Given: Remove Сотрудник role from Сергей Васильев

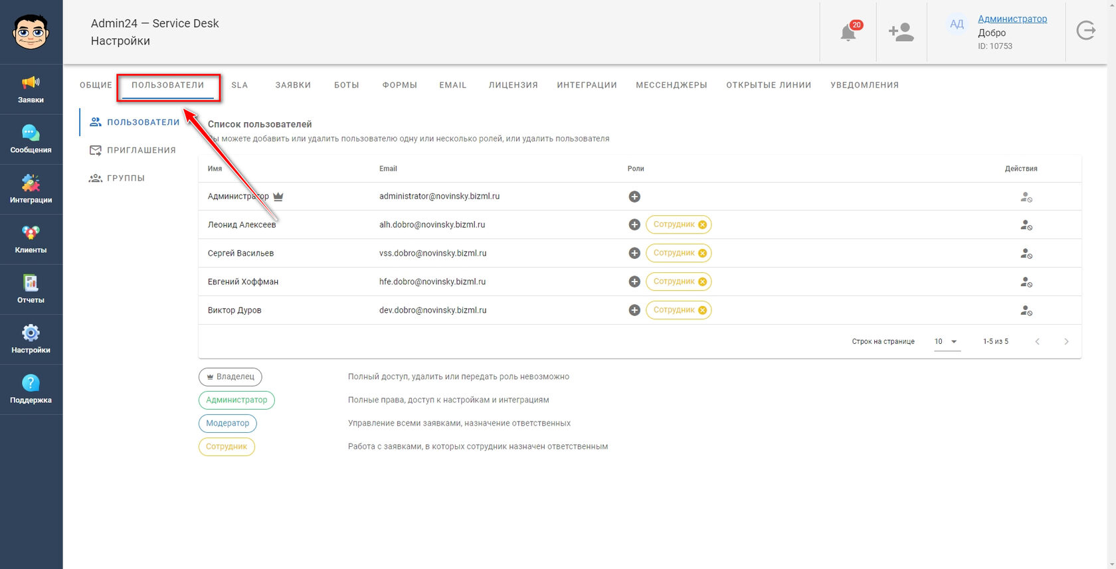Looking at the screenshot, I should tap(702, 253).
